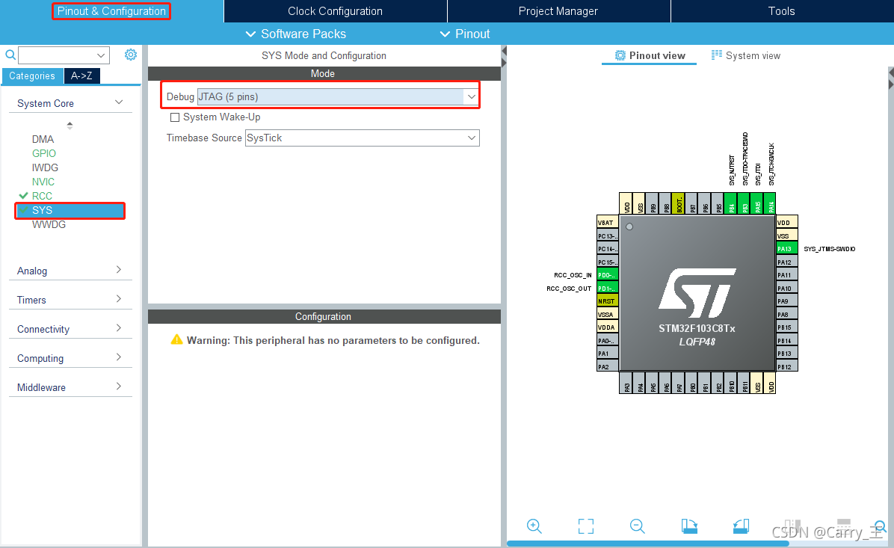This screenshot has width=894, height=548.
Task: Click the PA9 pin
Action: 787,301
